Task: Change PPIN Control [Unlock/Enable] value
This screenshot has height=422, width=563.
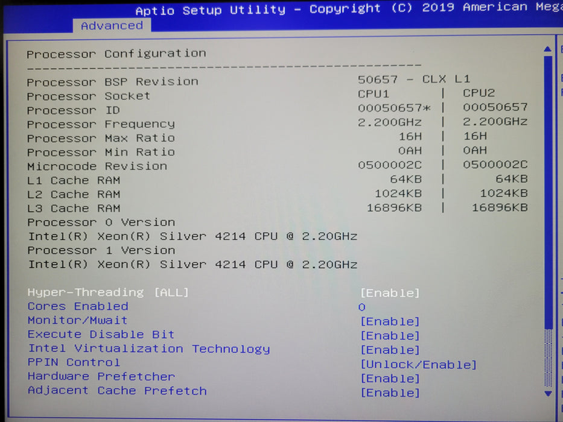Action: (419, 365)
